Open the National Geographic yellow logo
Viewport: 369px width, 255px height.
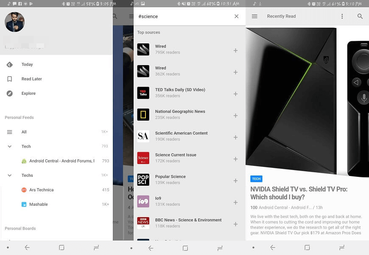(143, 114)
